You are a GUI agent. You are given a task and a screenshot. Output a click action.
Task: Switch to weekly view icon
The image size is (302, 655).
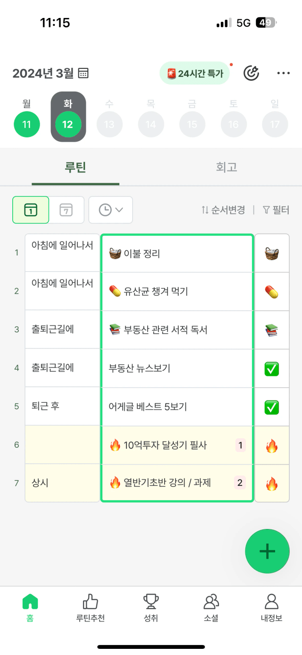[x=67, y=210]
